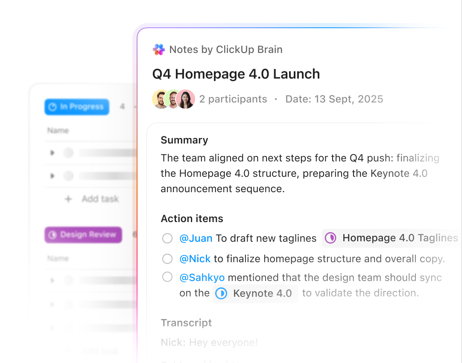Check the circle next to Juan's action item
This screenshot has height=363, width=462.
167,238
